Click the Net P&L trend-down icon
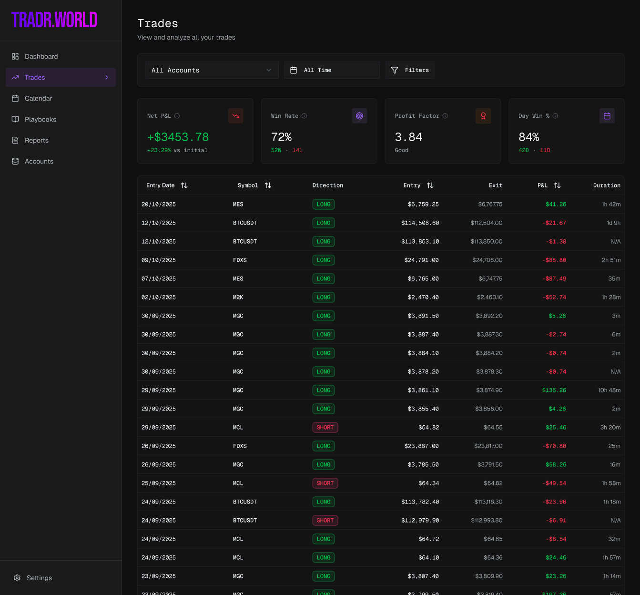The image size is (640, 595). click(x=236, y=116)
